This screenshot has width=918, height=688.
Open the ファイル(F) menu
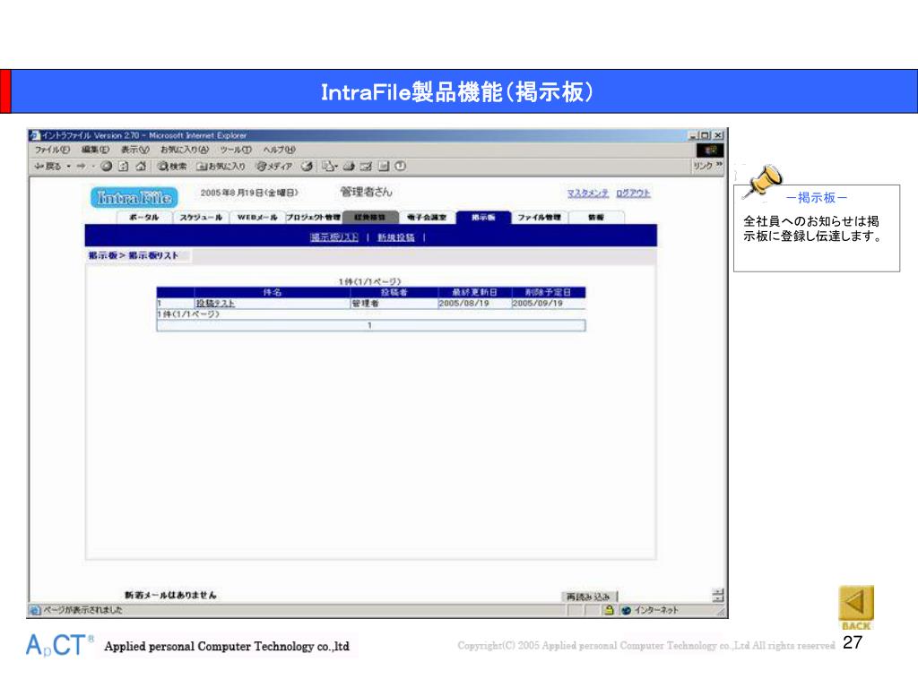52,150
